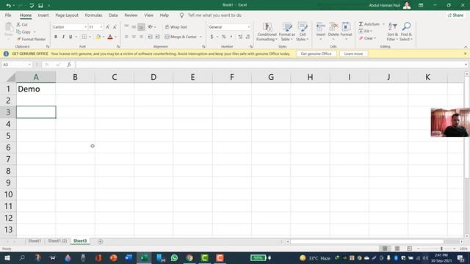The image size is (470, 264).
Task: Toggle top align
Action: (x=126, y=27)
